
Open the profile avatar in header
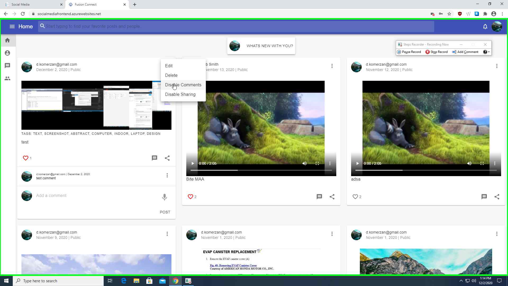(x=497, y=26)
